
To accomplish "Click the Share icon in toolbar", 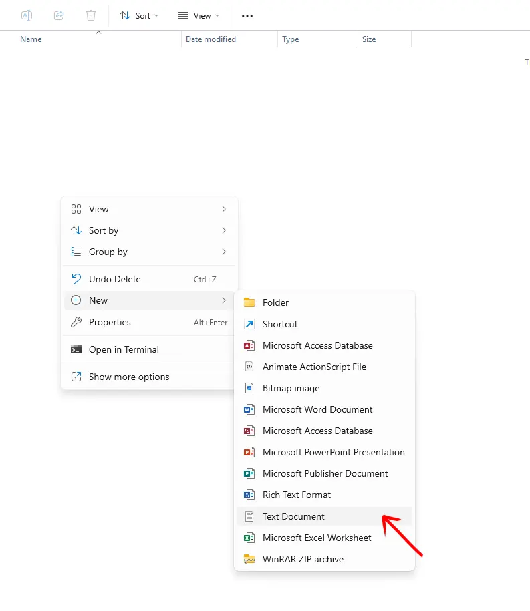I will pos(59,15).
